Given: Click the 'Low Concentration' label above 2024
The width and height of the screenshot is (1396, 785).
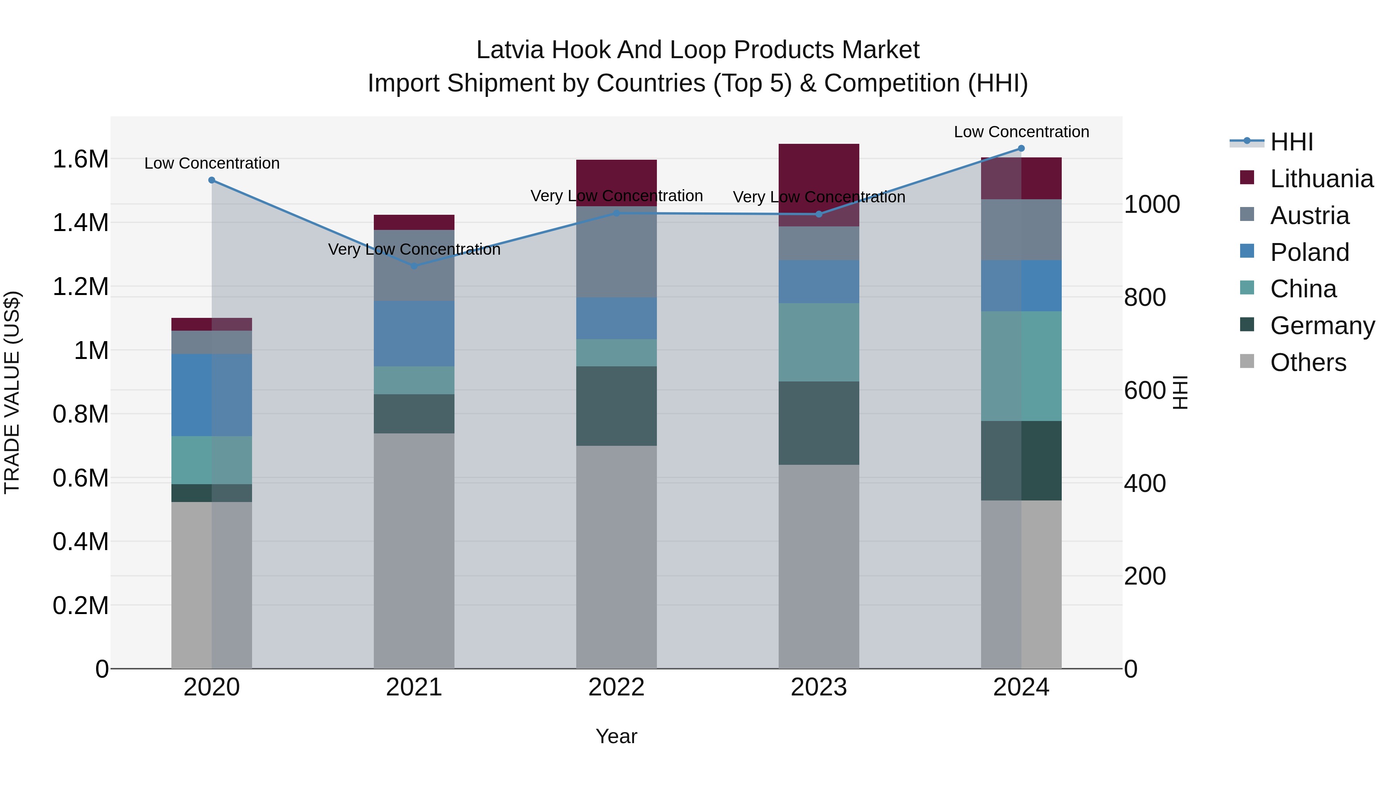Looking at the screenshot, I should (1021, 132).
